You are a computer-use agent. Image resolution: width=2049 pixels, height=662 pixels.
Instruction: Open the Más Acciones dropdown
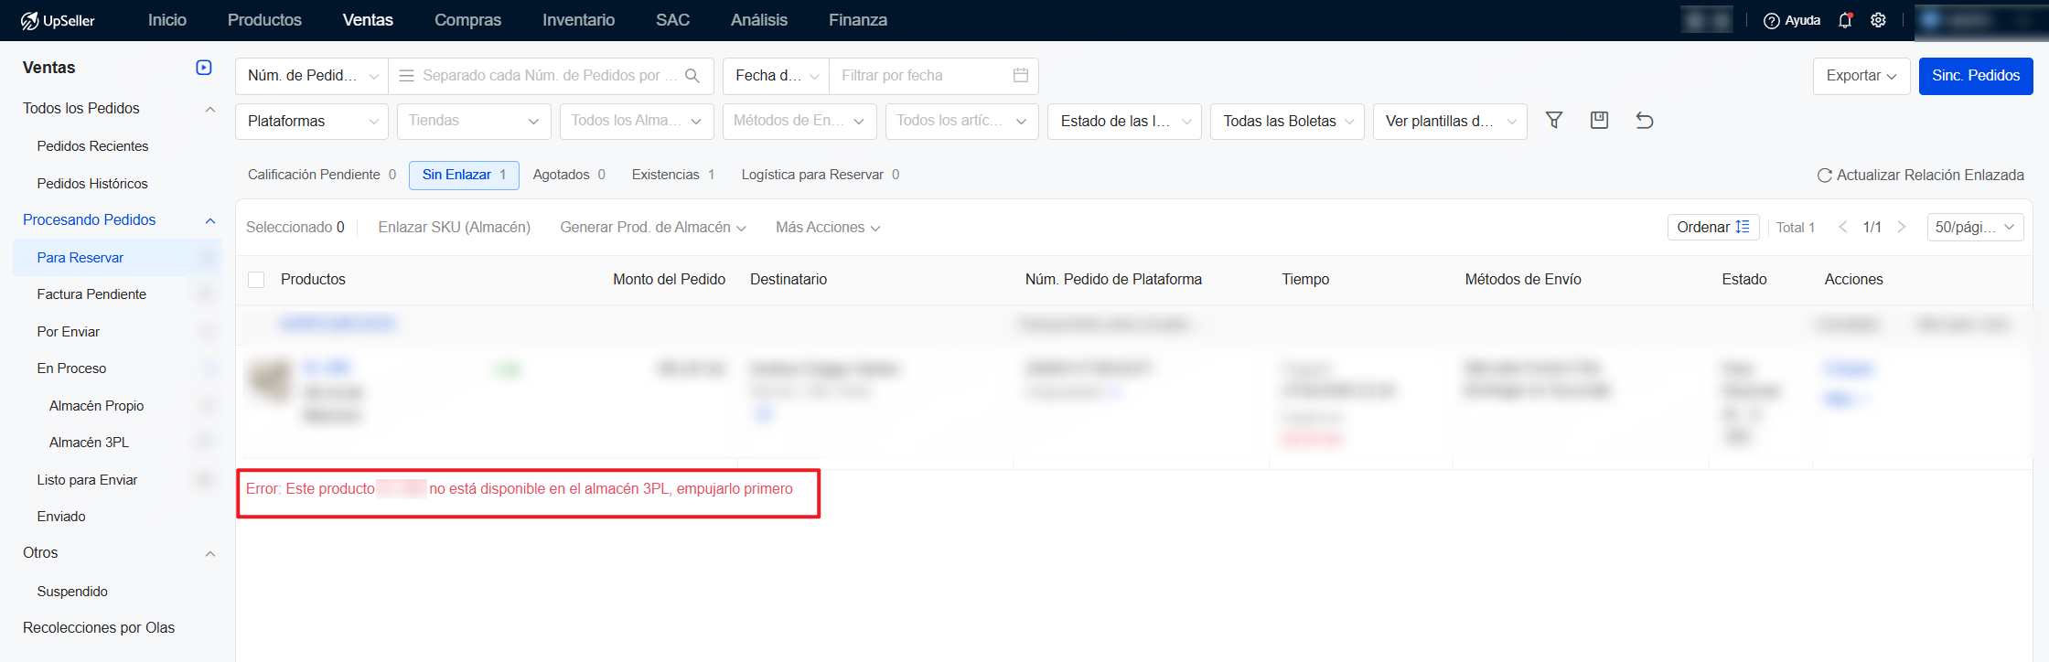tap(827, 228)
